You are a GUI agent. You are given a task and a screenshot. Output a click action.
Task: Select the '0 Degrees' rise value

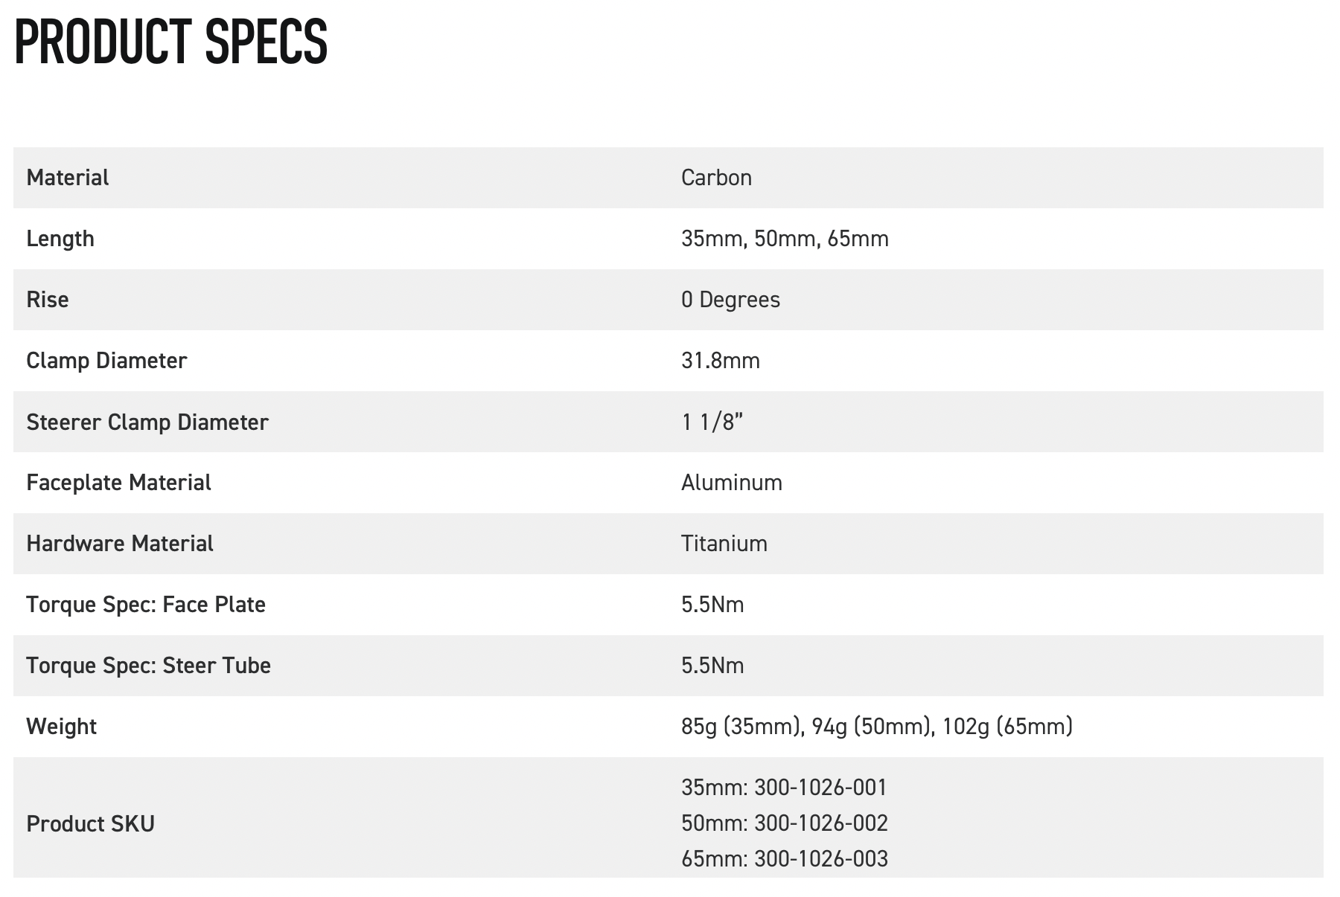click(x=730, y=300)
